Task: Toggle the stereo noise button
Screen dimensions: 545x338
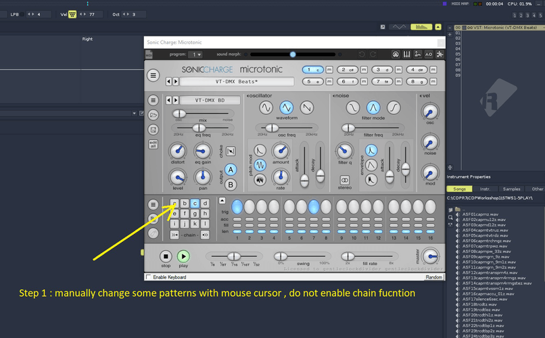Action: point(344,180)
